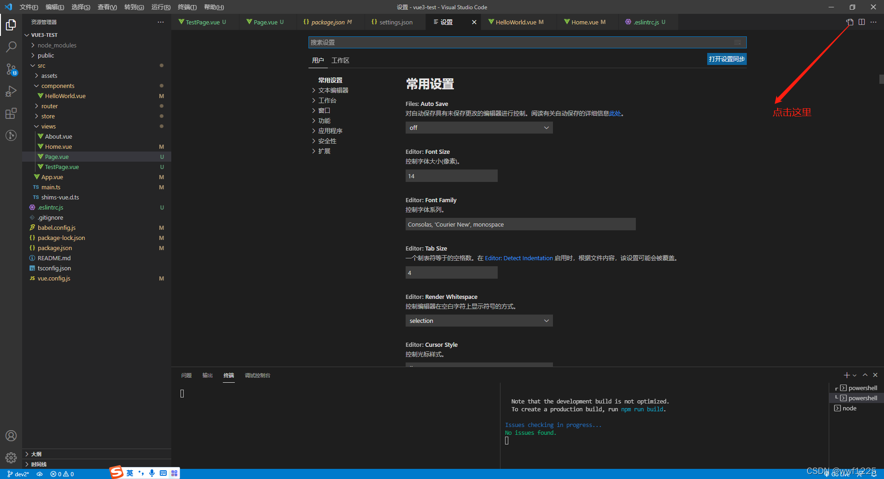Open the Files: Auto Save dropdown

(479, 128)
